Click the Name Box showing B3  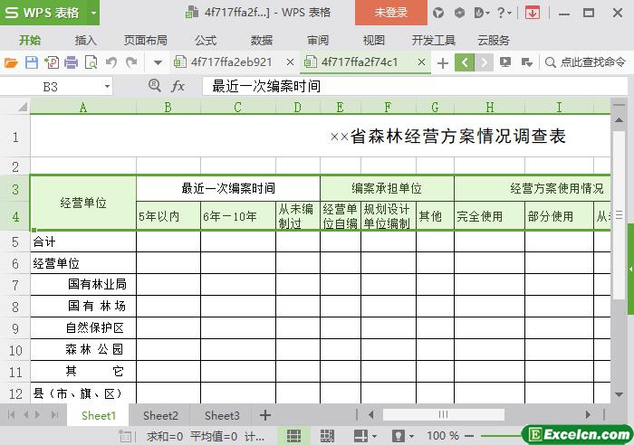[x=51, y=87]
